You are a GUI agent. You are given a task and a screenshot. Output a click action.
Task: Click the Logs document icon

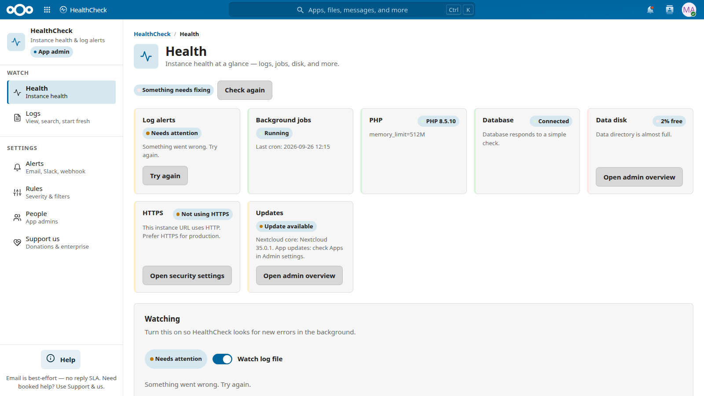pos(17,117)
